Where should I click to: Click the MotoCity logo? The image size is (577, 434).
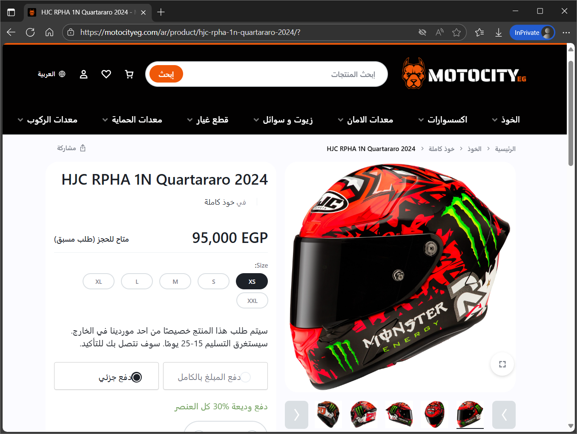464,74
